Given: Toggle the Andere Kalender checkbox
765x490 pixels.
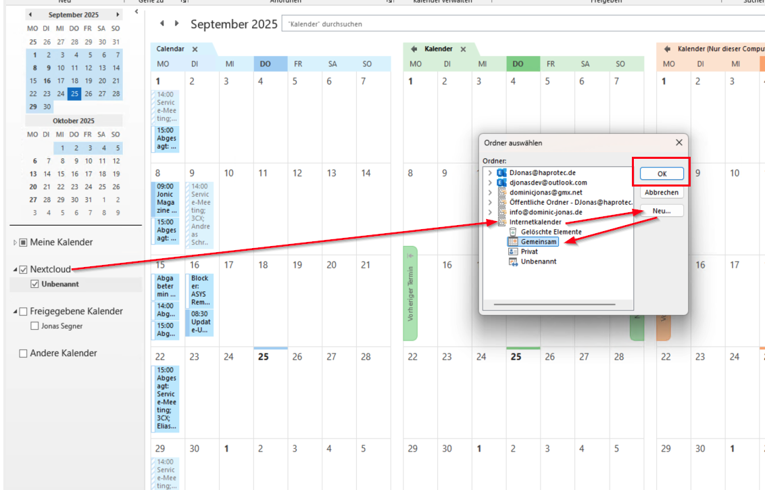Looking at the screenshot, I should 24,353.
